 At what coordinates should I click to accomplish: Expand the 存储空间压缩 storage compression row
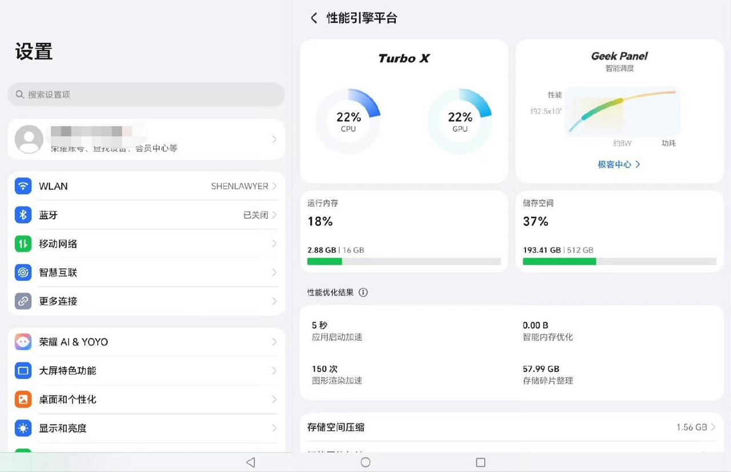713,427
